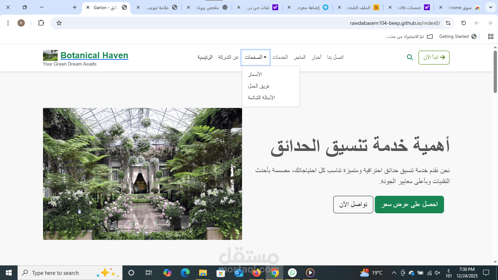The height and width of the screenshot is (280, 498).
Task: Reload the page
Action: pos(464,23)
